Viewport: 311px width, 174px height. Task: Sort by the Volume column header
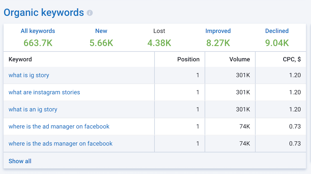(239, 59)
